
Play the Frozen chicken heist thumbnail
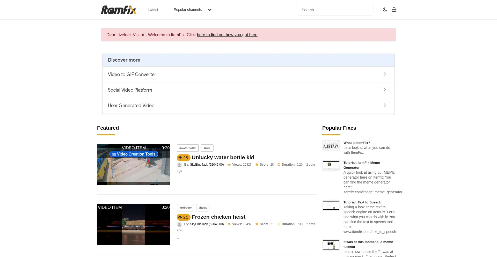134,224
